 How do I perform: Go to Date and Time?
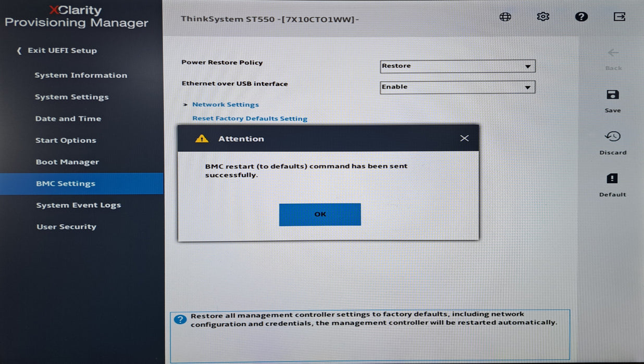(68, 119)
